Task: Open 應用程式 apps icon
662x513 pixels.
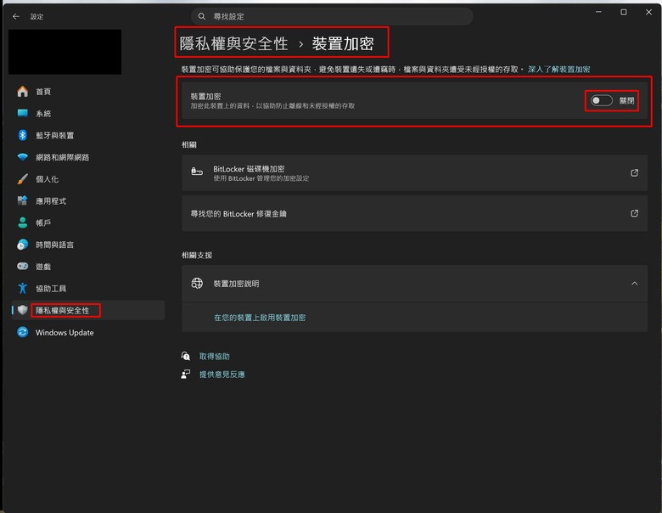Action: [23, 200]
